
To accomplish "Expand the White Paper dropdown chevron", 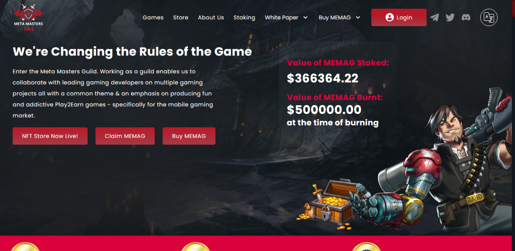I will pyautogui.click(x=306, y=17).
